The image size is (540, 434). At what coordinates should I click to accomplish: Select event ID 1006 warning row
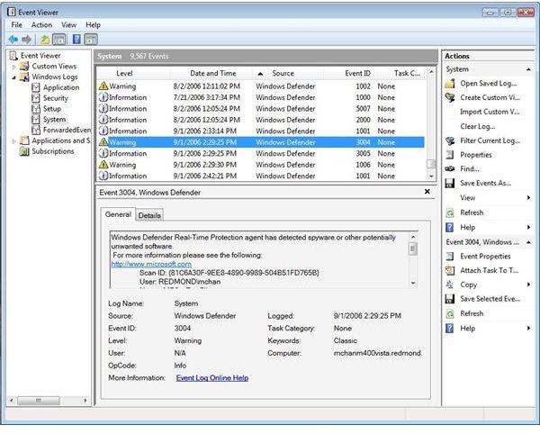(261, 165)
